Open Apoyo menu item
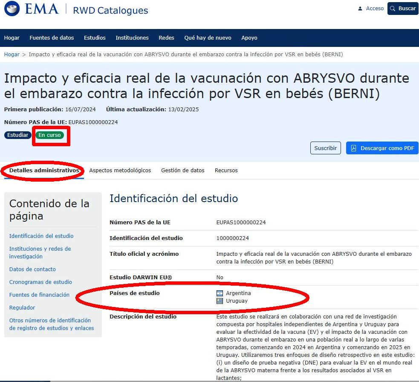This screenshot has width=419, height=382. [x=249, y=38]
